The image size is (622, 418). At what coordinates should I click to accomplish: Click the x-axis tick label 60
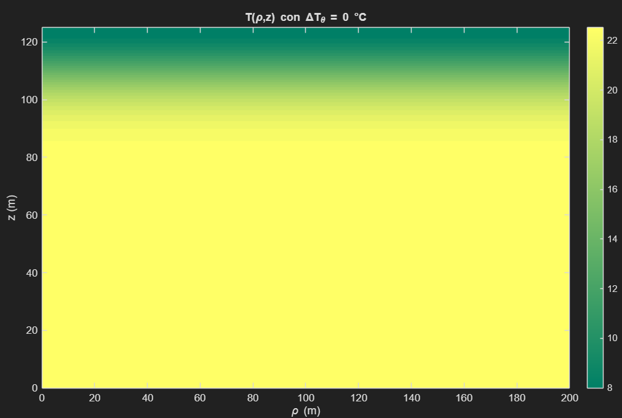[x=200, y=398]
